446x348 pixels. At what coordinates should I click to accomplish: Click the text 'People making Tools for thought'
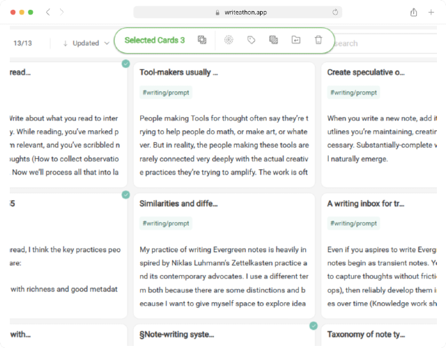click(194, 118)
